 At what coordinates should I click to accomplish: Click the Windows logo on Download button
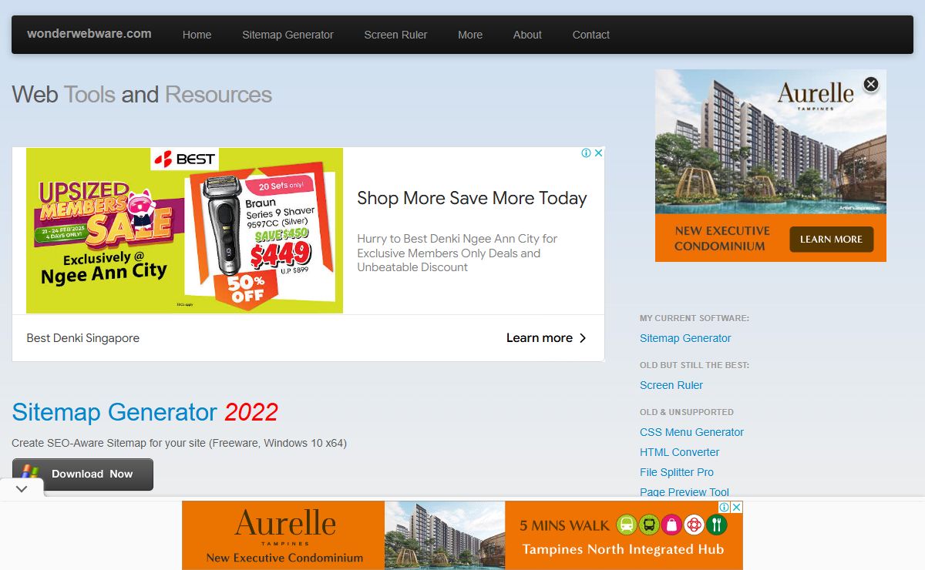(x=31, y=474)
